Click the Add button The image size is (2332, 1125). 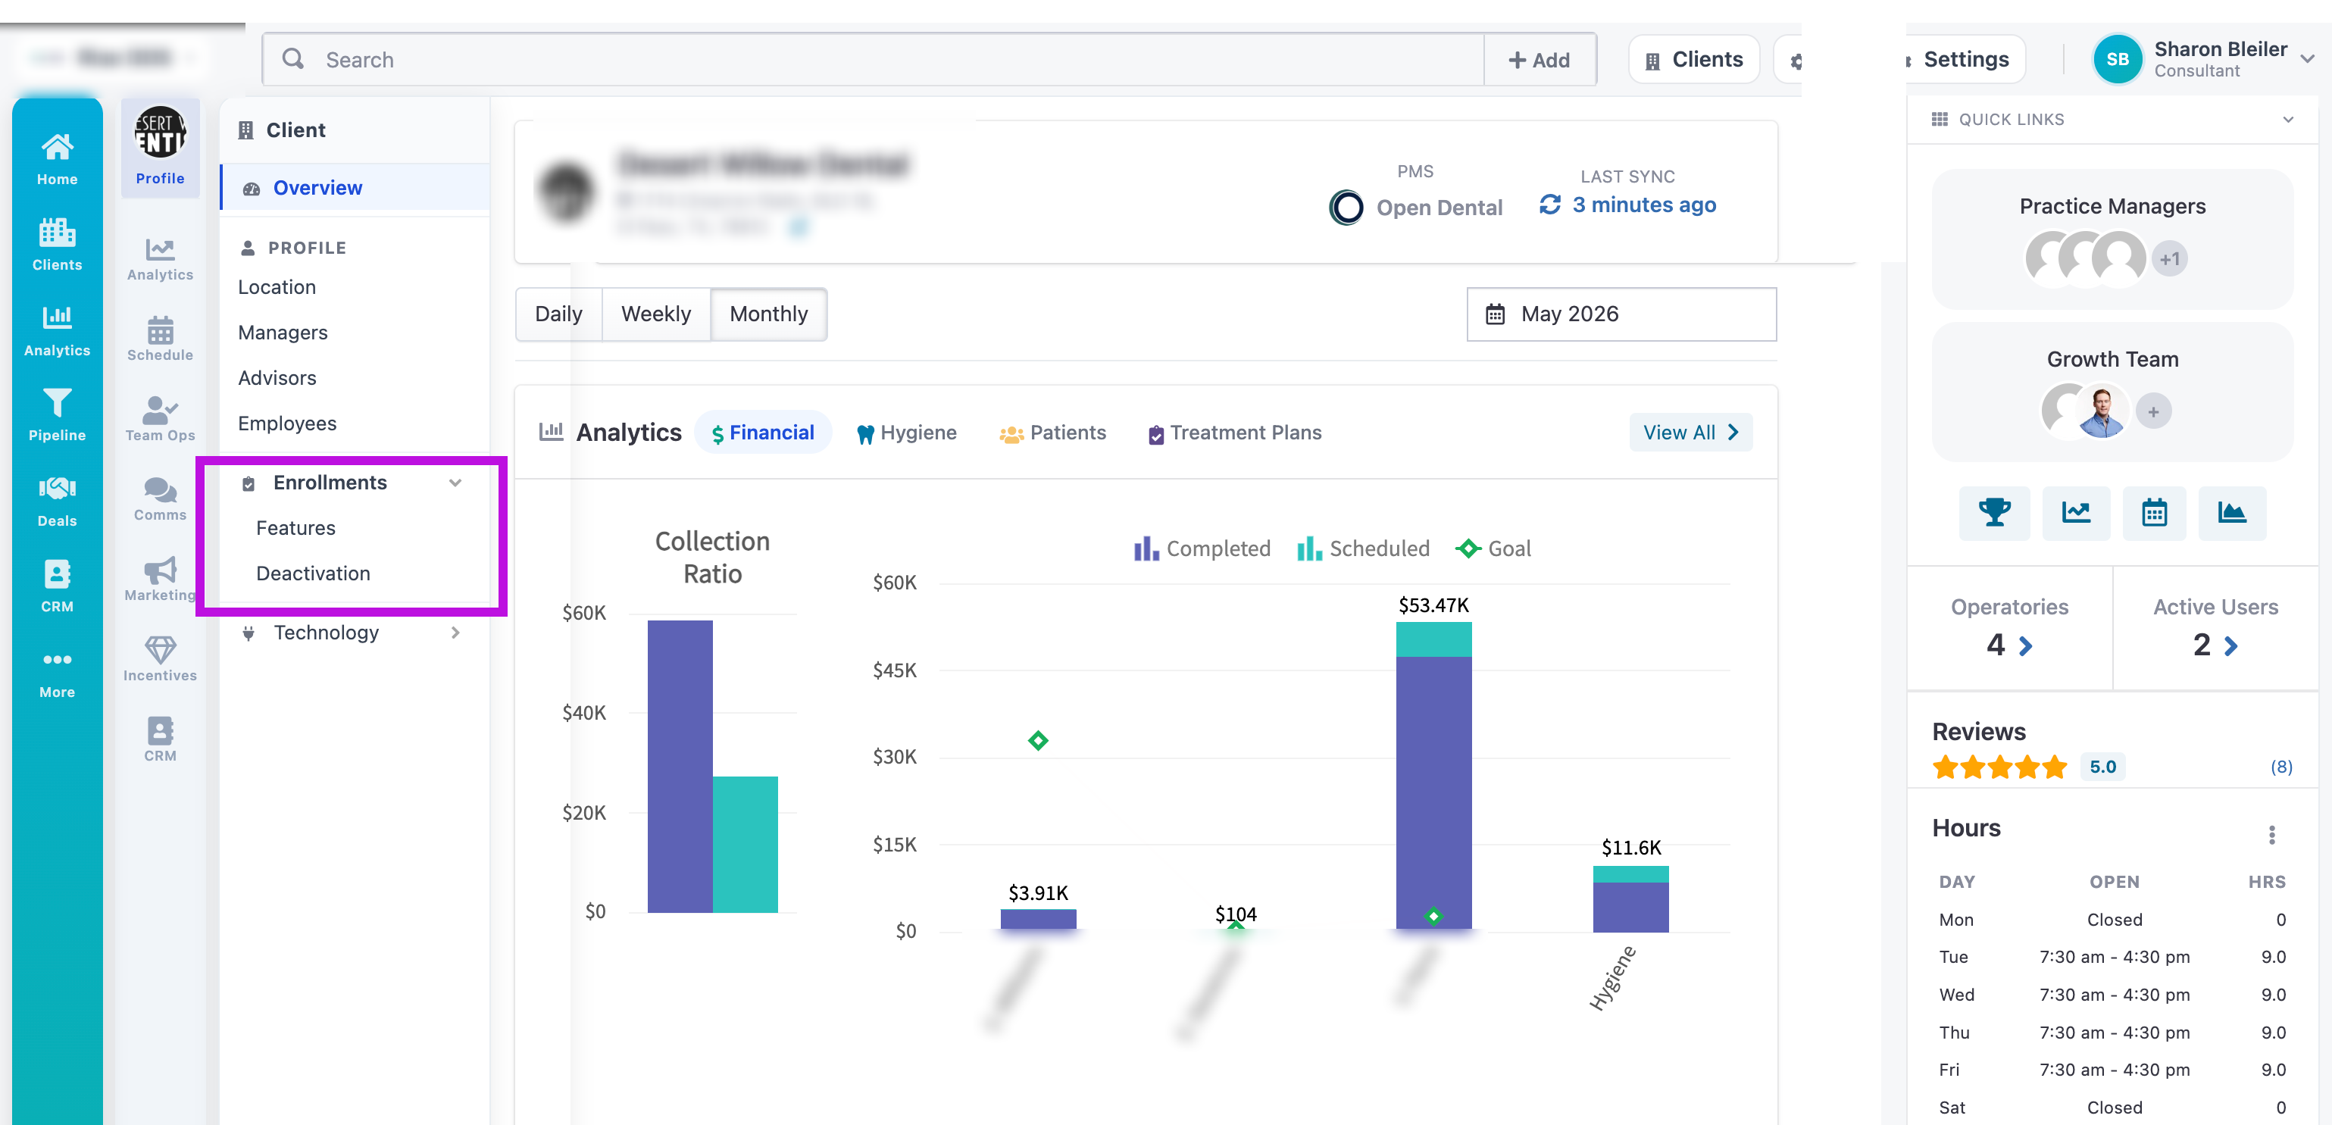pos(1540,60)
